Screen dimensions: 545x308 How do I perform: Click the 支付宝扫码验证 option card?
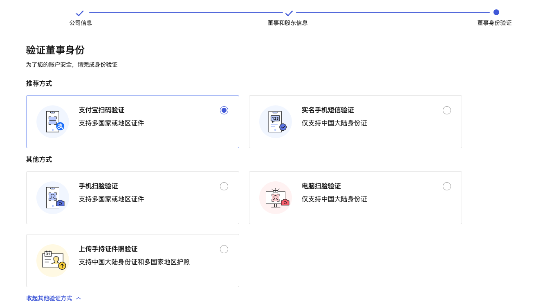[132, 121]
